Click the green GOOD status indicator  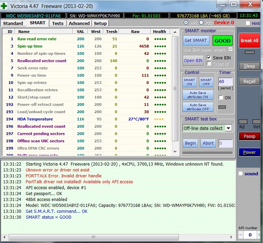pos(222,41)
